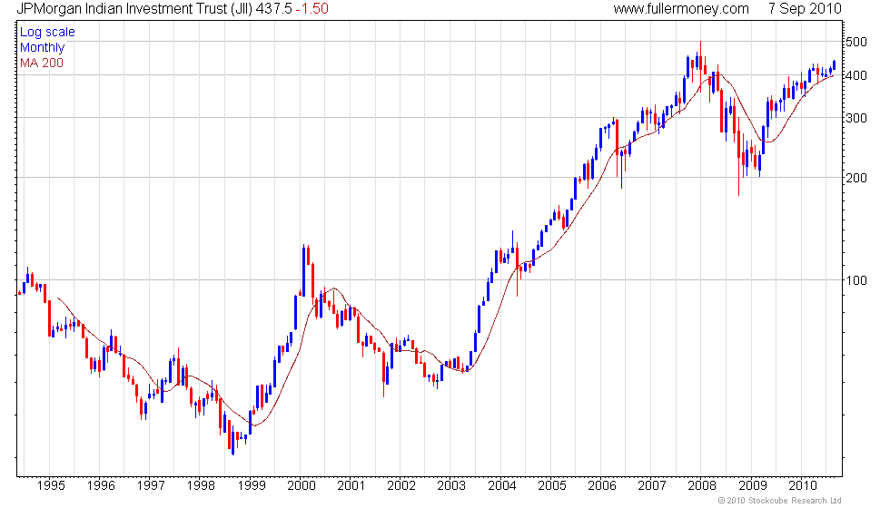Image resolution: width=890 pixels, height=508 pixels.
Task: Click the 500 price axis label
Action: [856, 42]
